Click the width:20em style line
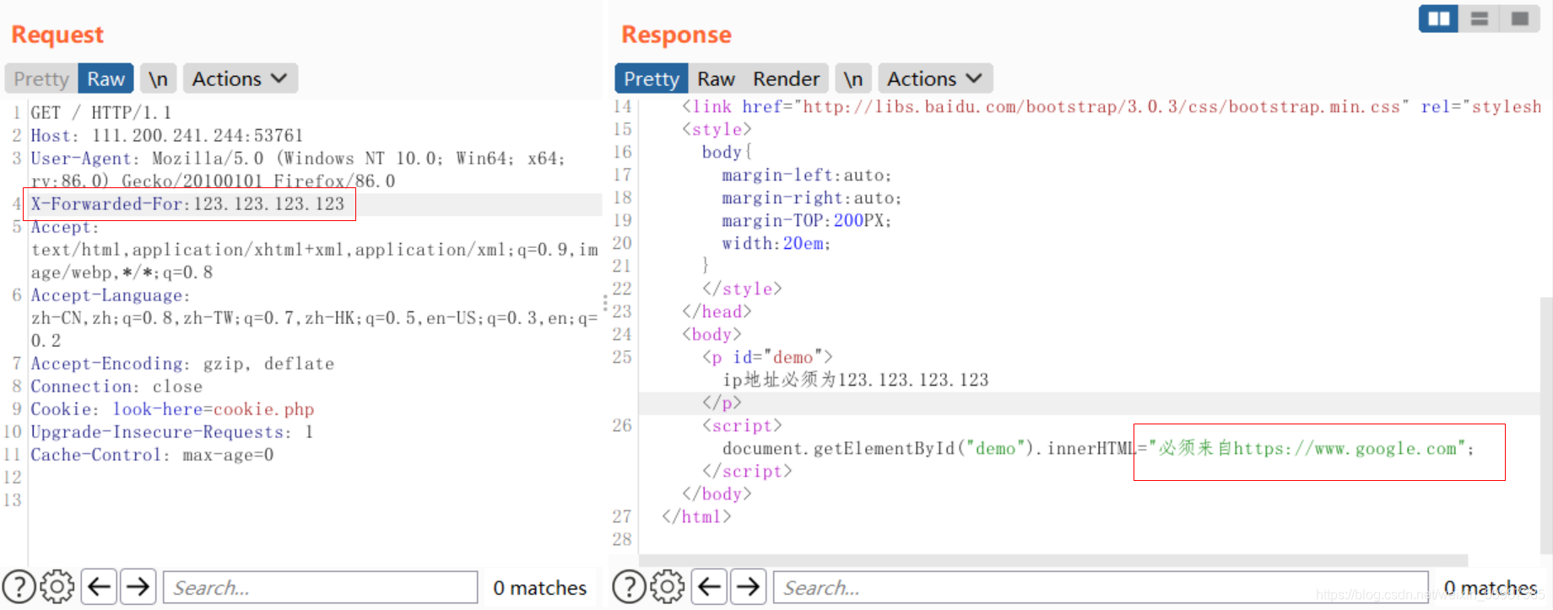 coord(776,243)
